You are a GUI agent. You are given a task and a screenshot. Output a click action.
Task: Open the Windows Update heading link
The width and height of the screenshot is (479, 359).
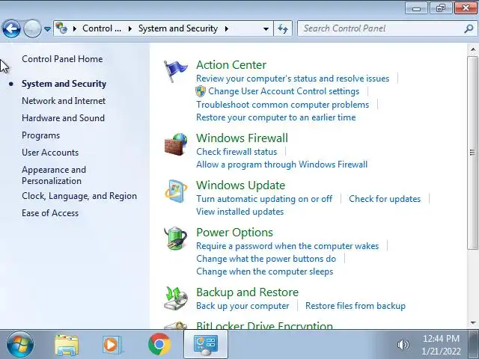click(240, 185)
